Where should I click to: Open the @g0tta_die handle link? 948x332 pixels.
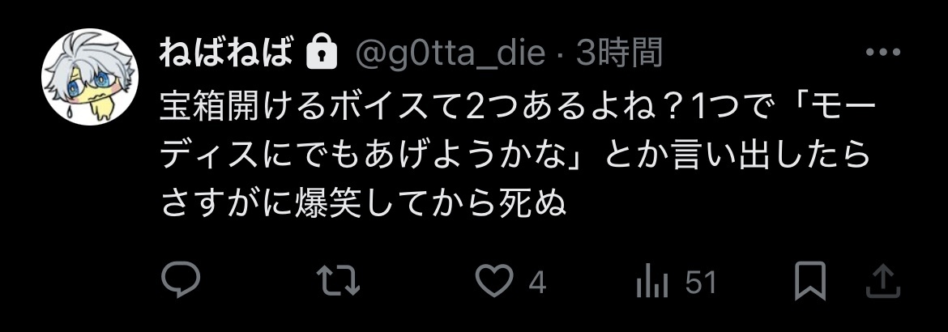coord(450,53)
